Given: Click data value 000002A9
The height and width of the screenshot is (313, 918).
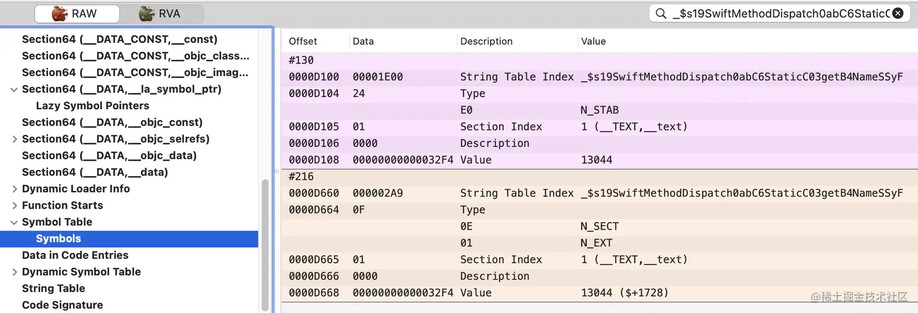Looking at the screenshot, I should point(378,193).
